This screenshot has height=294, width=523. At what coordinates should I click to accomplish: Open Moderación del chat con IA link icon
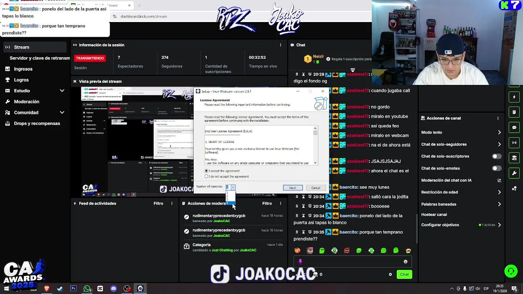coord(499,180)
